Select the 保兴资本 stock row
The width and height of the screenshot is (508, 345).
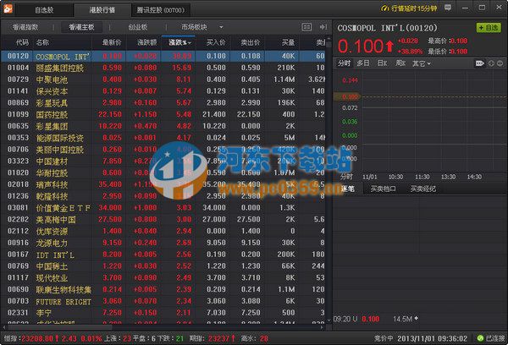163,91
